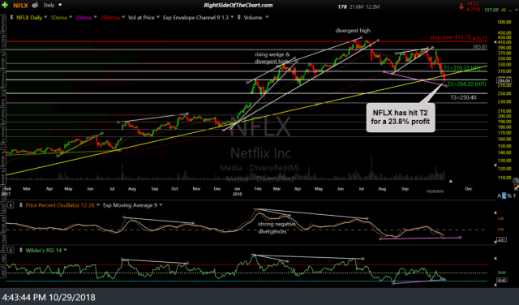
Task: Click the T2=284.20 (HIT) target label
Action: tap(467, 84)
